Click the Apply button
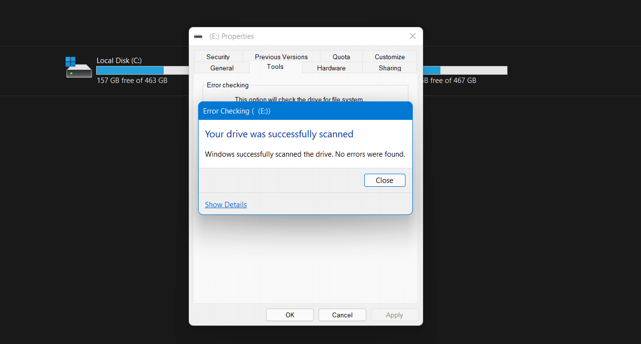This screenshot has height=344, width=641. [394, 315]
